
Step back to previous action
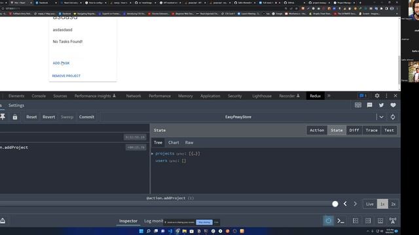(x=345, y=204)
